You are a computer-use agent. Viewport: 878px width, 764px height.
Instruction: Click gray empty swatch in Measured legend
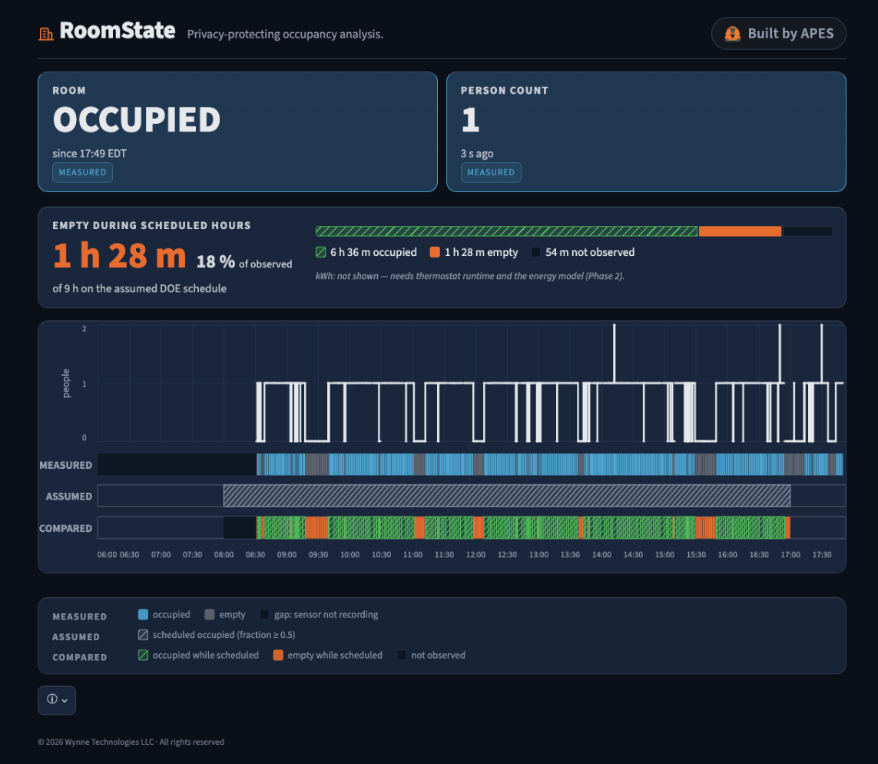(x=210, y=614)
